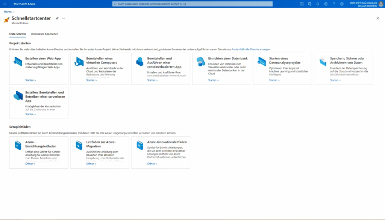Image resolution: width=385 pixels, height=220 pixels.
Task: Click Starten under Speichern, Sichern oder Archivieren
Action: pyautogui.click(x=335, y=80)
